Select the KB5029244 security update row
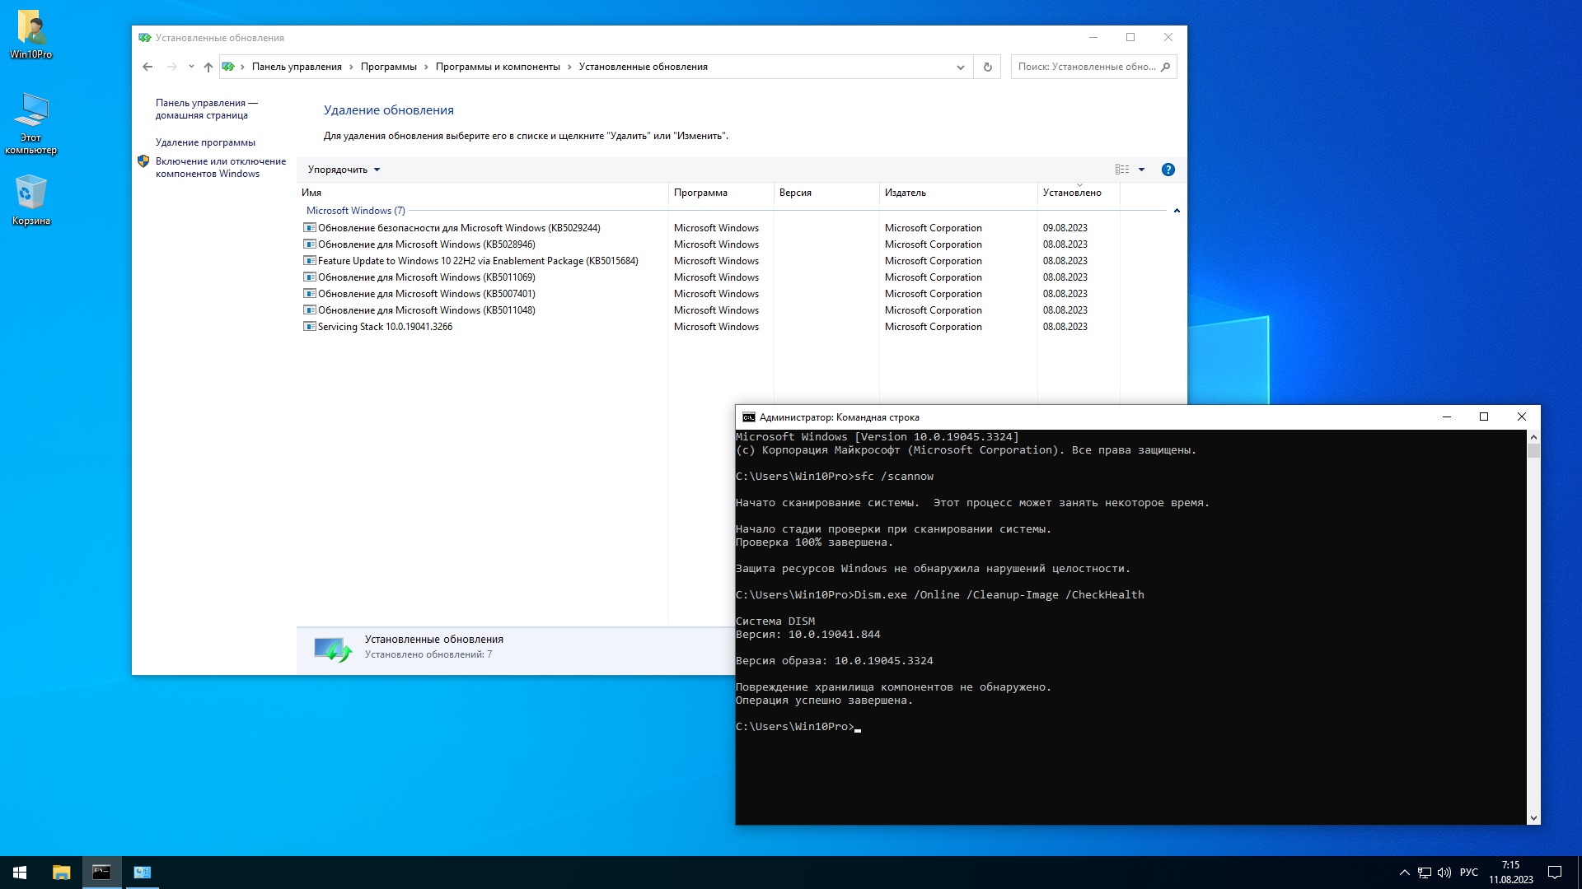Image resolution: width=1582 pixels, height=889 pixels. coord(710,228)
